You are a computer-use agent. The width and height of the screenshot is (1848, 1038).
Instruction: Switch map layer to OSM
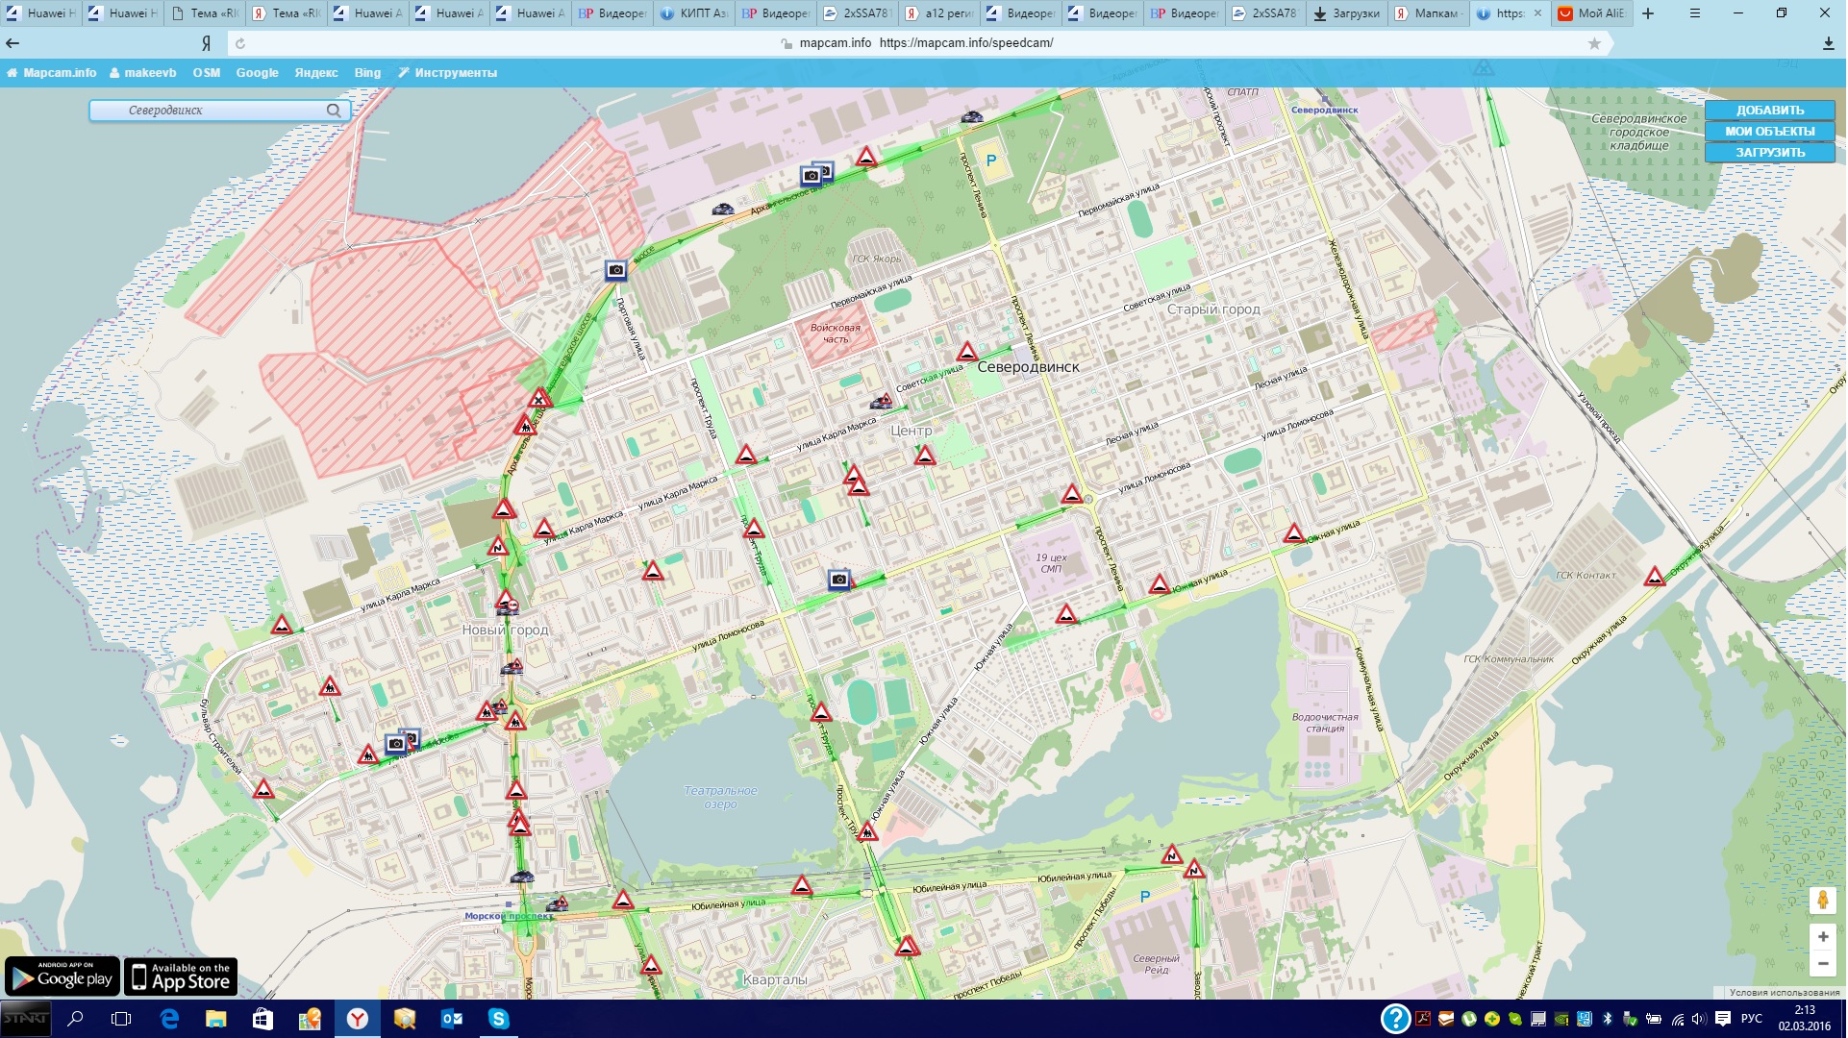[206, 73]
